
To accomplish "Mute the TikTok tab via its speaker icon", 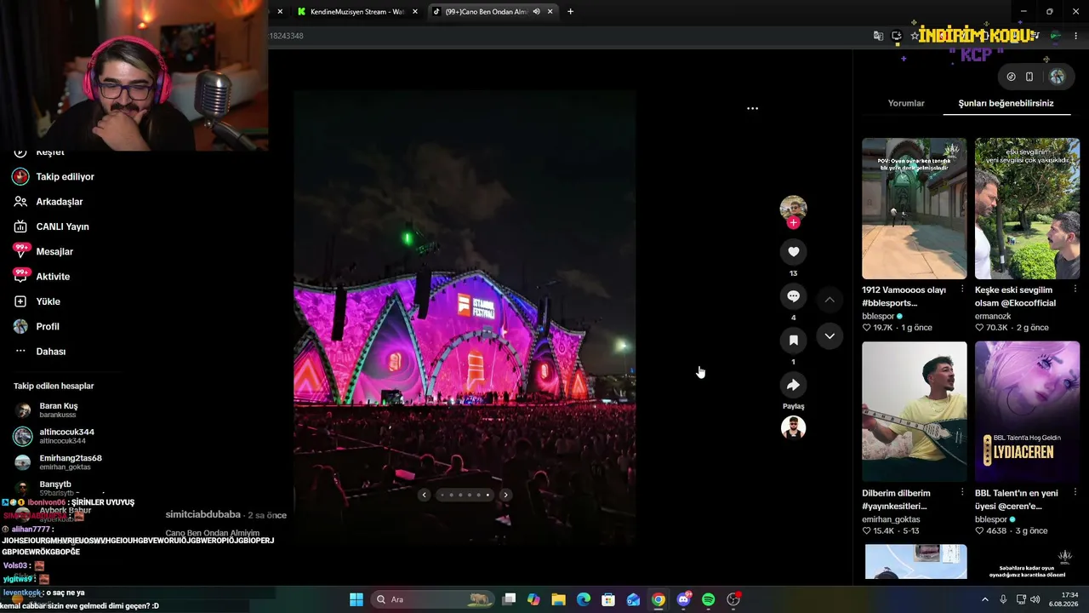I will click(x=537, y=11).
